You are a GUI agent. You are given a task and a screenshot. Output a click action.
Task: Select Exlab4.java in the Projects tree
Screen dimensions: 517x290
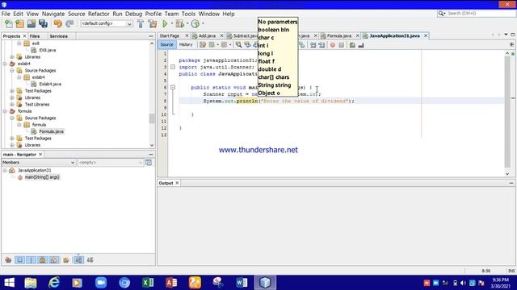[50, 84]
